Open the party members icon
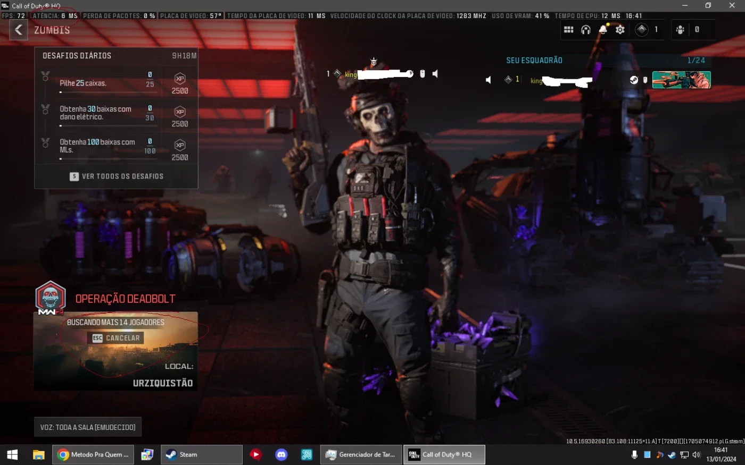The height and width of the screenshot is (465, 745). [680, 30]
